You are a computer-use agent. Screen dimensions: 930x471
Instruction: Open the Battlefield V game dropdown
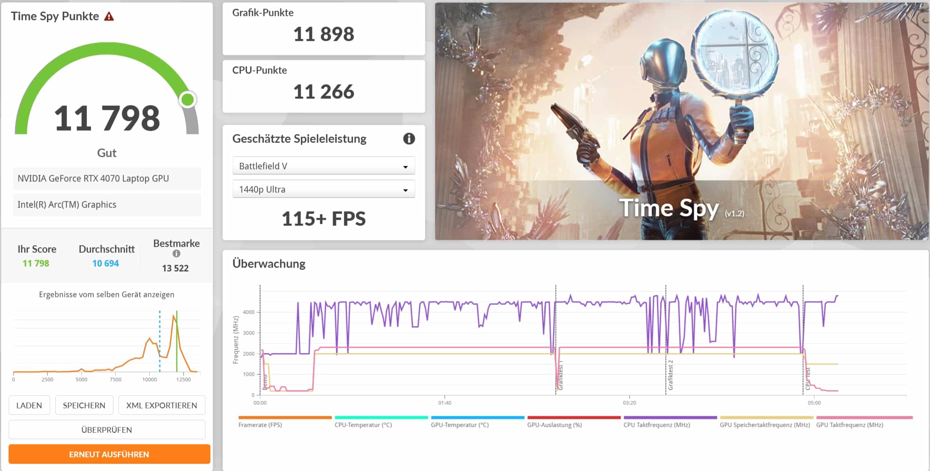pos(323,166)
